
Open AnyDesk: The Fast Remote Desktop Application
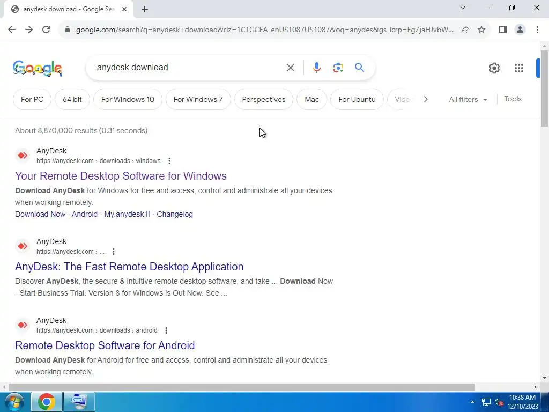[x=129, y=267]
